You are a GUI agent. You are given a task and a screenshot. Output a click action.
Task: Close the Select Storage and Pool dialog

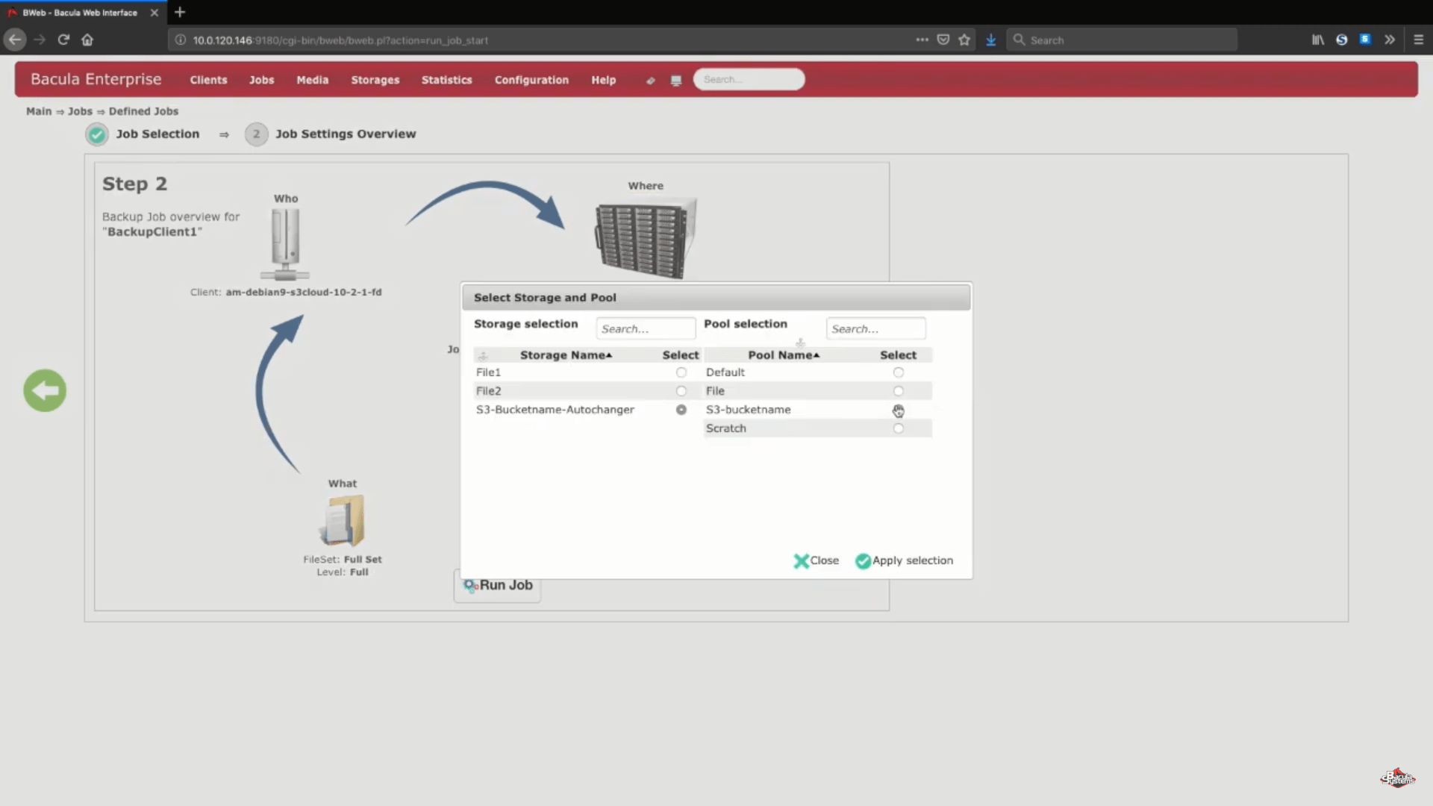pyautogui.click(x=816, y=560)
